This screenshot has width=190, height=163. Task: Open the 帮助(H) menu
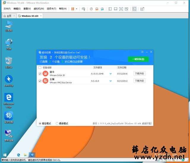coord(63,9)
